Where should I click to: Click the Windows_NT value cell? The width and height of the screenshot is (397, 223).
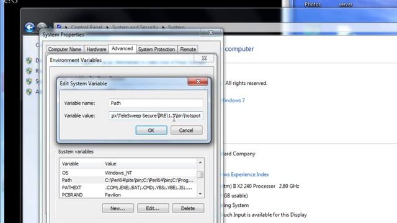(118, 173)
